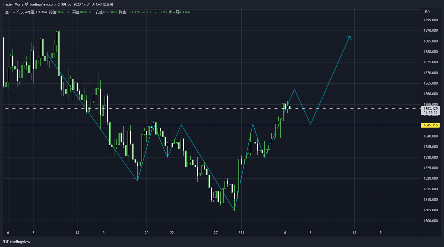Image resolution: width=444 pixels, height=247 pixels.
Task: Click the 1830.000 price axis label
Action: 431,157
